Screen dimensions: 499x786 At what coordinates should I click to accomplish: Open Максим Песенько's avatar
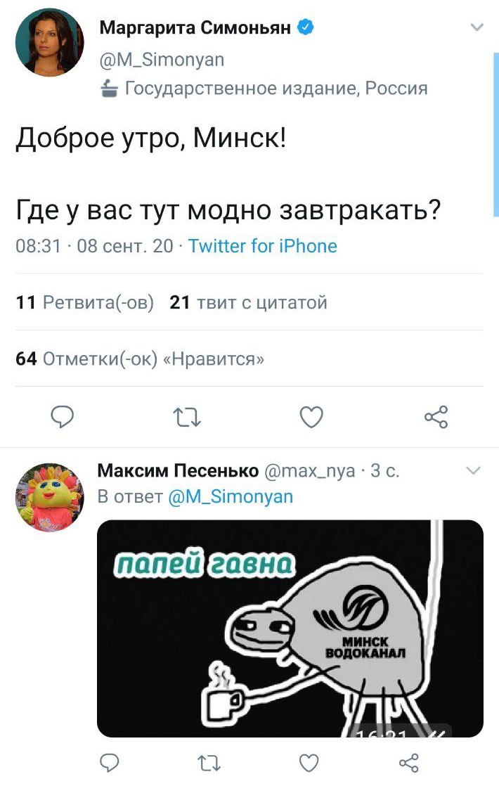click(50, 497)
